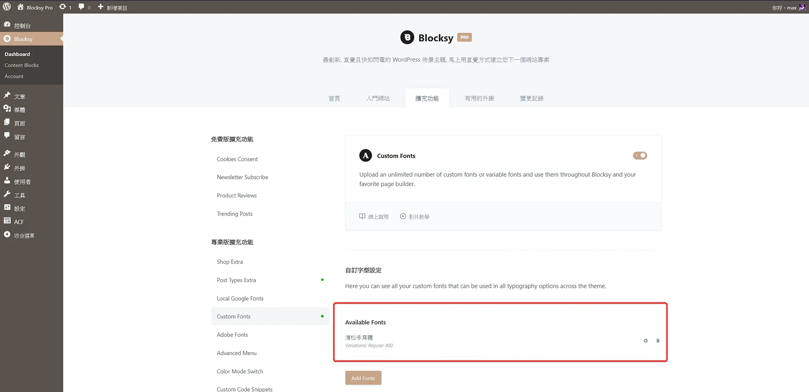Open the Blocksy Pro site home icon
Screen dimensions: 809x392
coord(20,7)
